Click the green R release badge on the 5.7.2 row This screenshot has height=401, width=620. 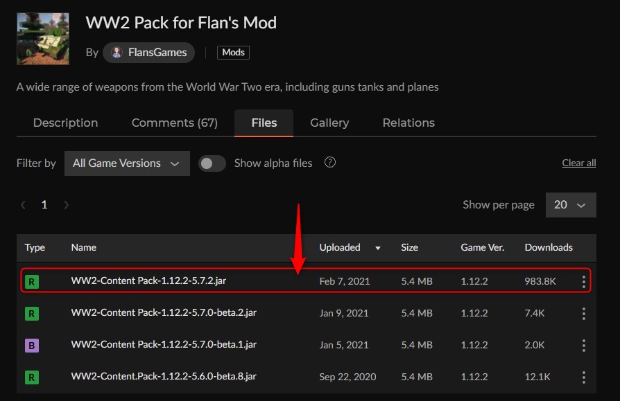click(32, 281)
